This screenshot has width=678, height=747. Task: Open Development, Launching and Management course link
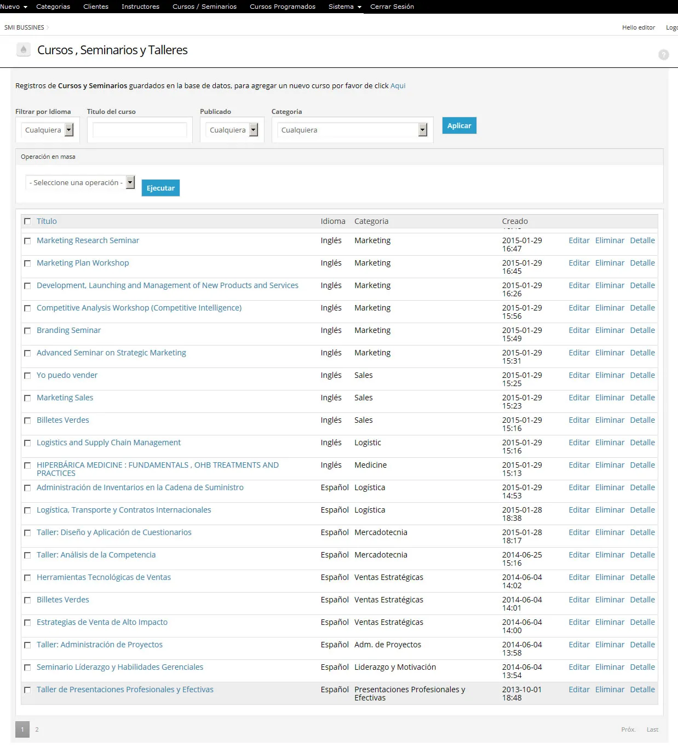pyautogui.click(x=168, y=285)
